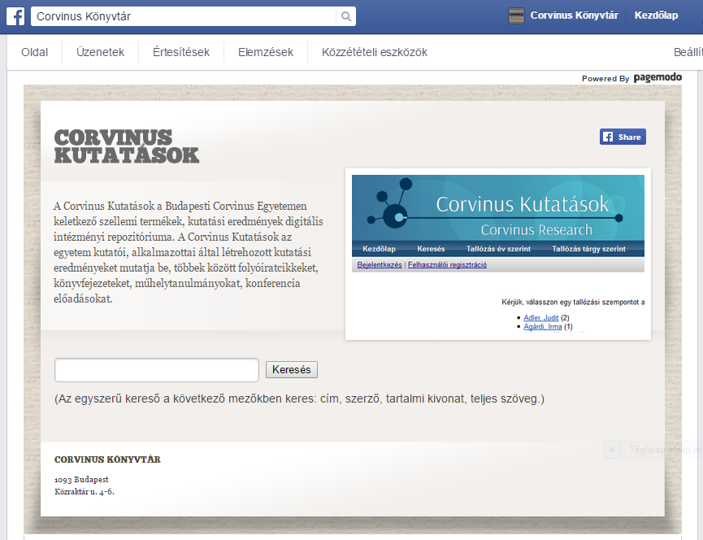The height and width of the screenshot is (540, 703).
Task: Open the Oldal tab
Action: 34,52
